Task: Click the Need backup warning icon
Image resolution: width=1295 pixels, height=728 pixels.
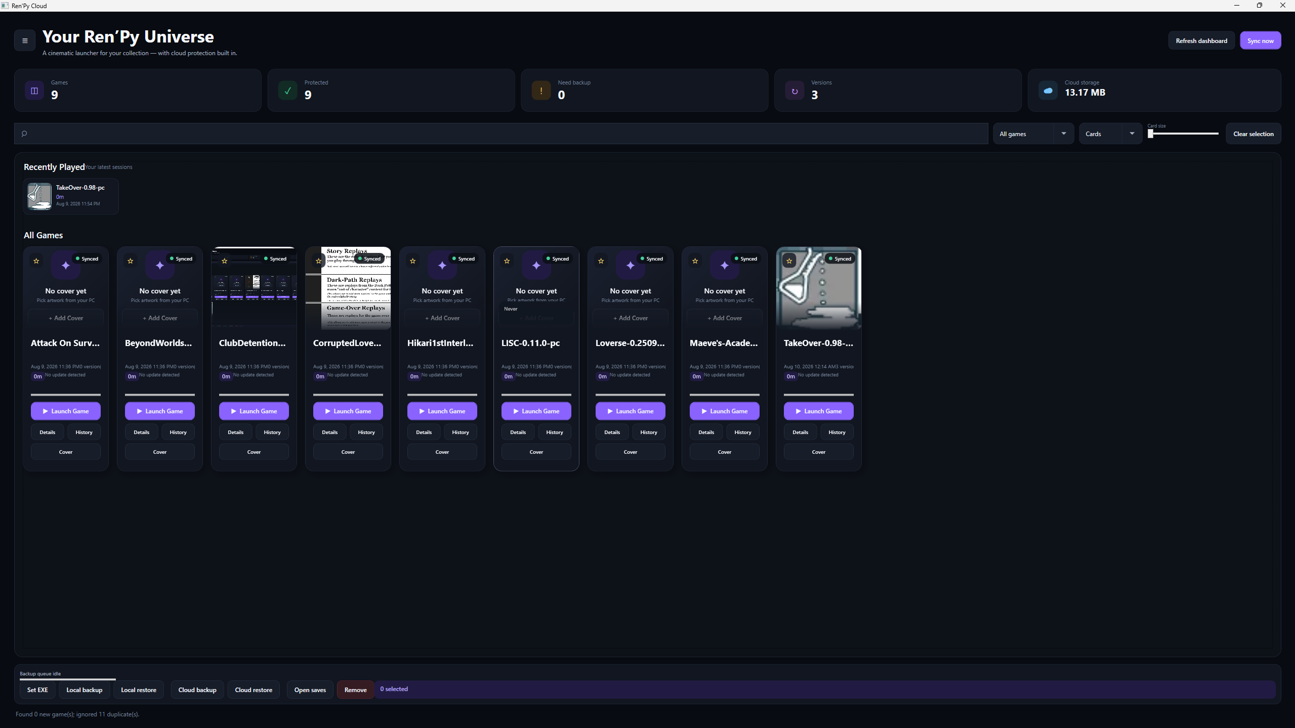Action: pos(541,91)
